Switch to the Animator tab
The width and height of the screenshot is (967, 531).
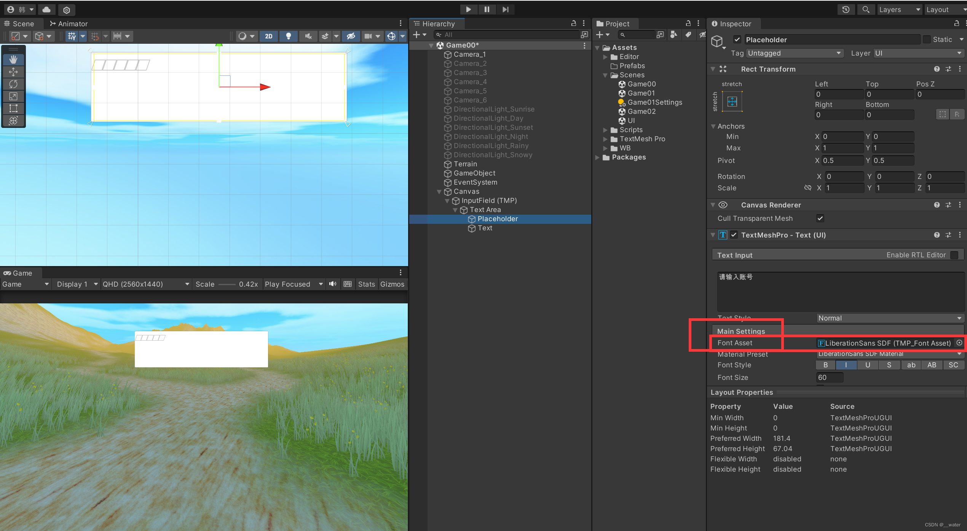point(69,24)
